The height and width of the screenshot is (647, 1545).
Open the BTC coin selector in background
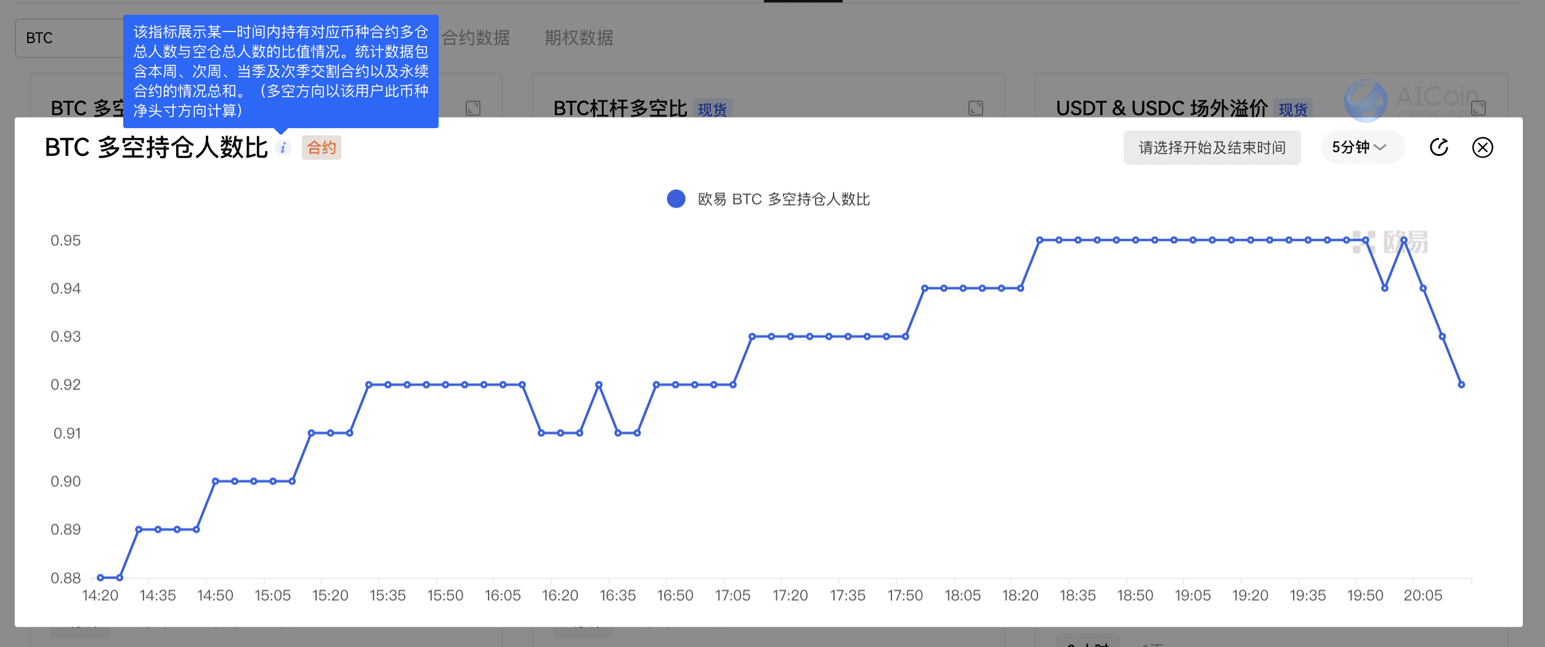point(70,38)
